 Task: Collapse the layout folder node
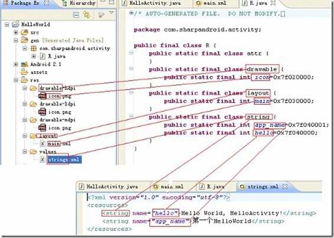(x=25, y=136)
